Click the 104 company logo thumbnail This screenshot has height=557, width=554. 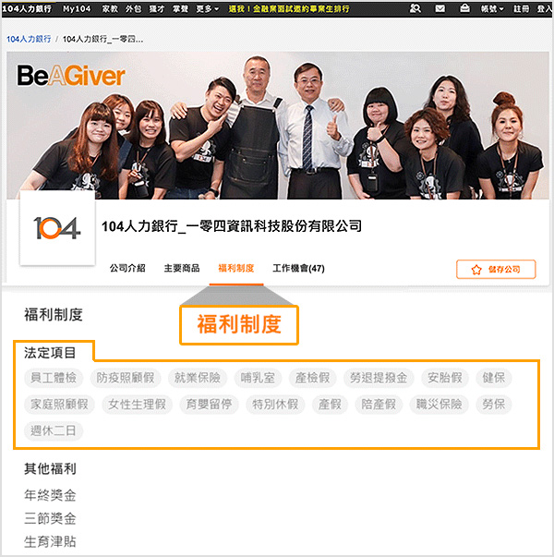[57, 228]
